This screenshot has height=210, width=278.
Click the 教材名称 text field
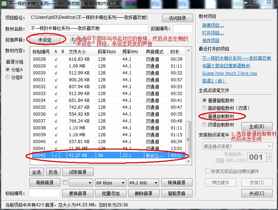(89, 29)
